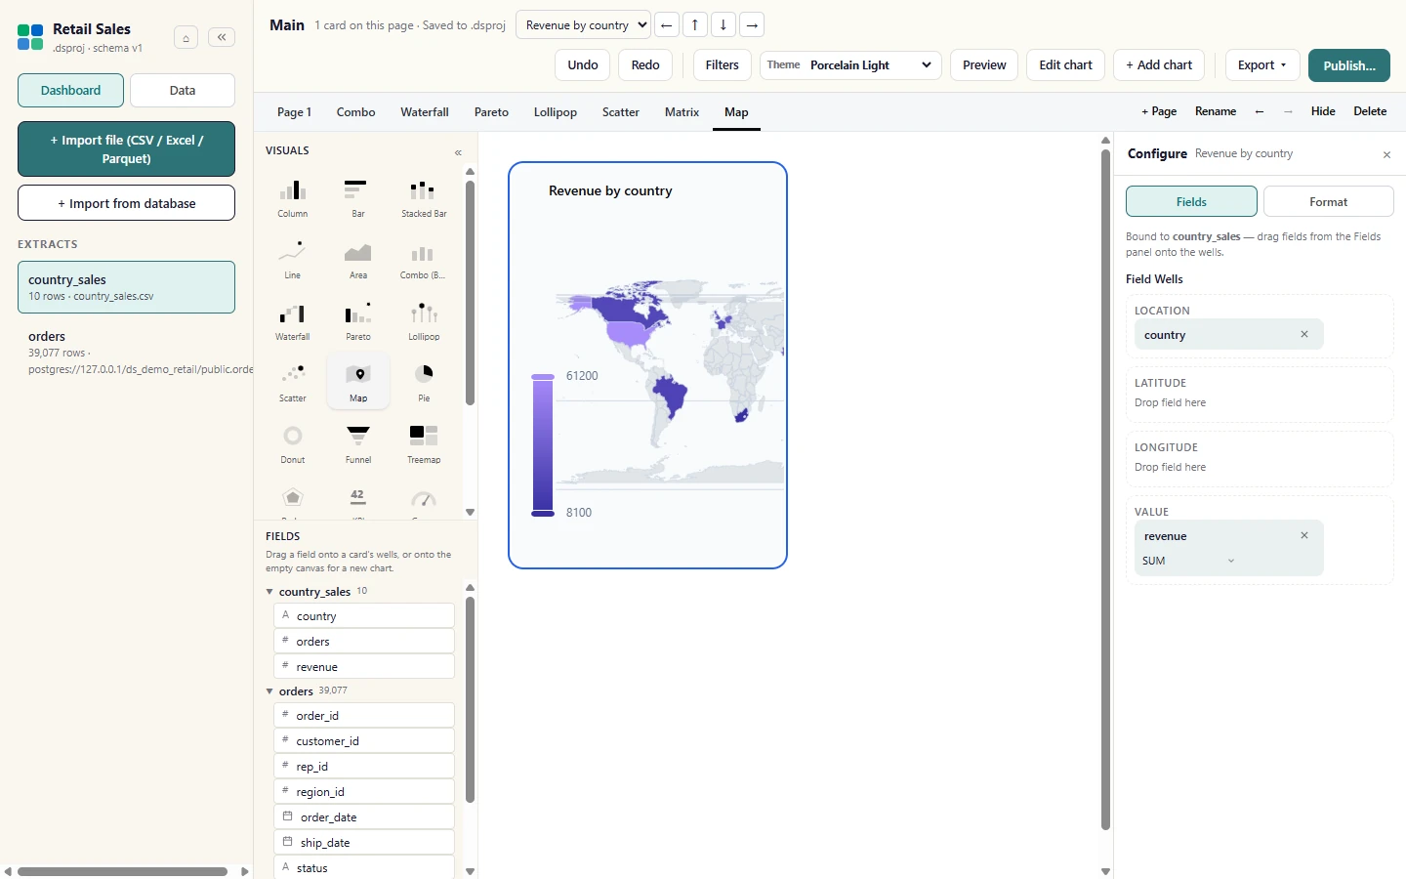The image size is (1406, 879).
Task: Select the Bar chart visual
Action: pyautogui.click(x=358, y=197)
